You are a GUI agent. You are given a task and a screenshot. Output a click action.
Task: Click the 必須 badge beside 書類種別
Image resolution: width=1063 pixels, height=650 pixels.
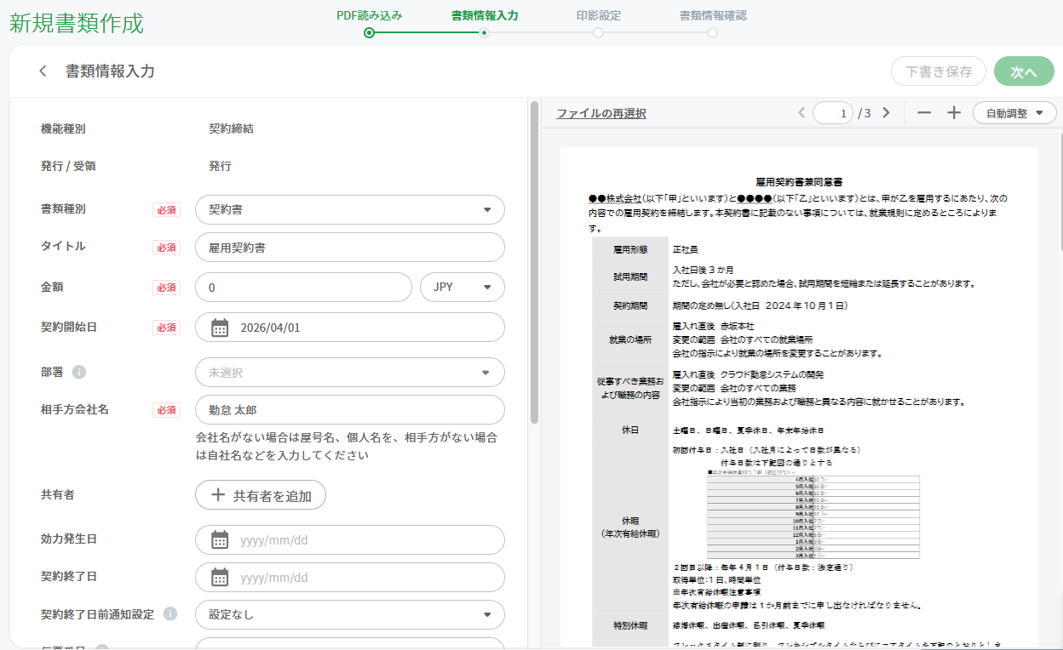click(x=166, y=209)
